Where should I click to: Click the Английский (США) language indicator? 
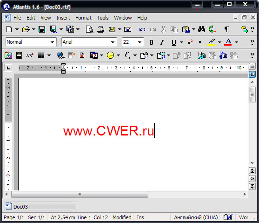point(196,217)
